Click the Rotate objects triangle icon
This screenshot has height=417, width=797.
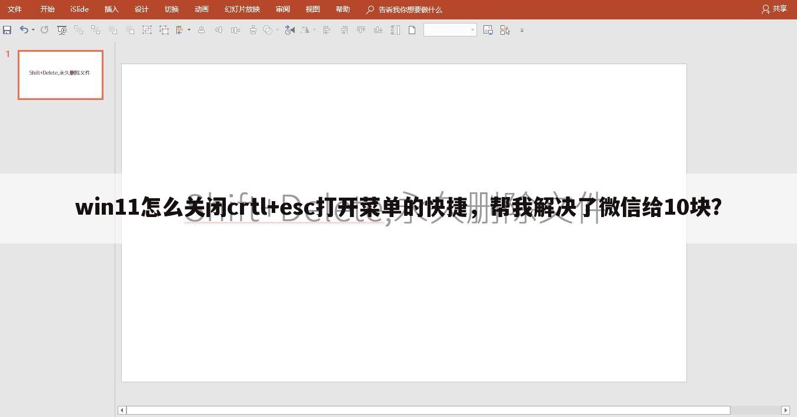point(305,29)
